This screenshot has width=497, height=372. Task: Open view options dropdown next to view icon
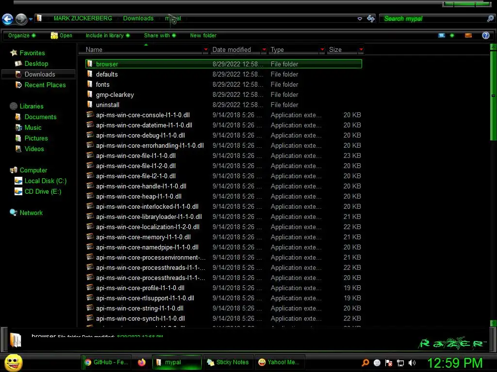(452, 35)
